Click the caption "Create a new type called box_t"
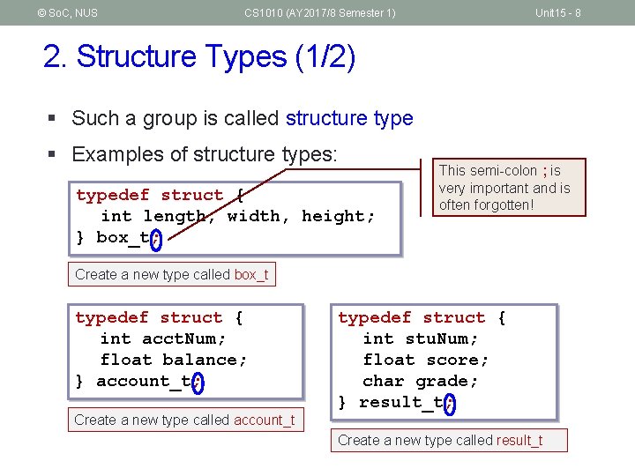Image resolution: width=635 pixels, height=476 pixels. (x=172, y=274)
